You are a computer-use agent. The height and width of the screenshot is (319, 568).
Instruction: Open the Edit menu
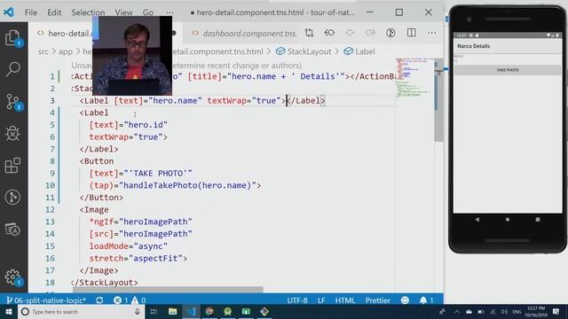pyautogui.click(x=54, y=12)
